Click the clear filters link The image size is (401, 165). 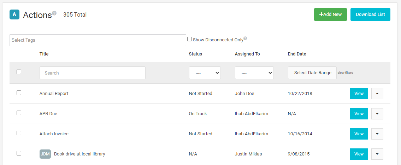click(345, 73)
